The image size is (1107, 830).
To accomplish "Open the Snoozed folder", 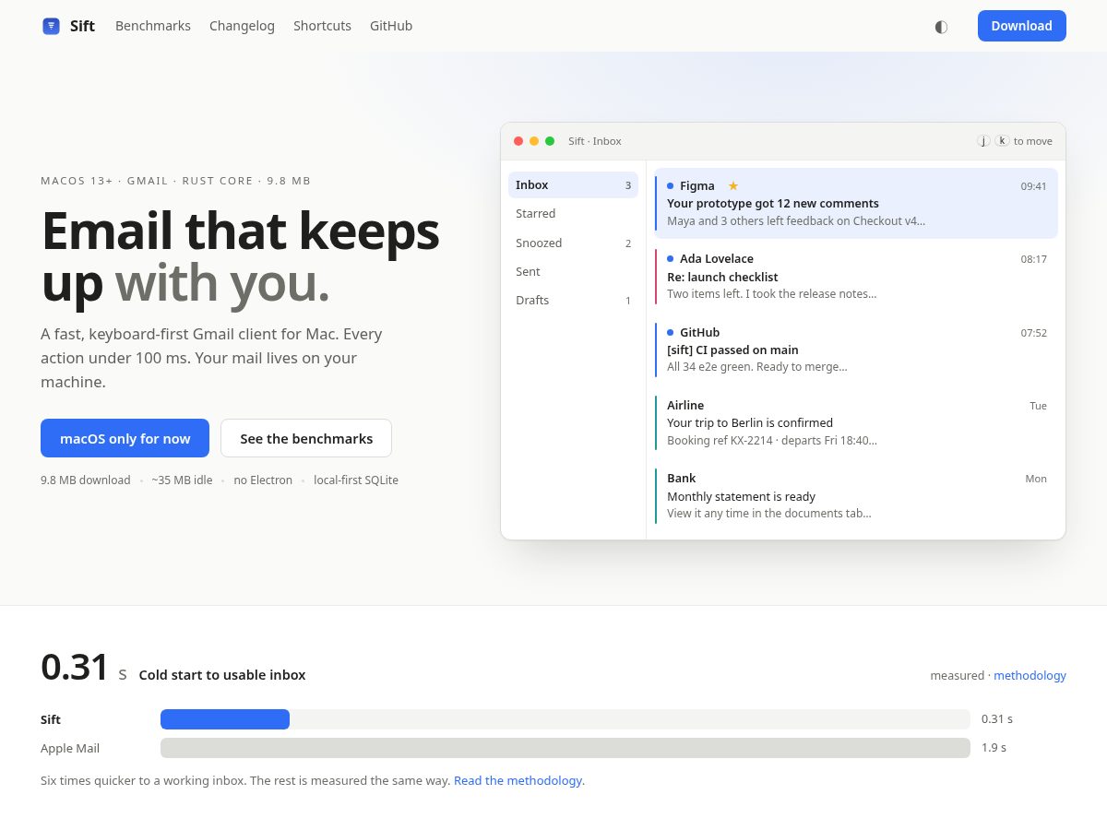I will pyautogui.click(x=573, y=243).
